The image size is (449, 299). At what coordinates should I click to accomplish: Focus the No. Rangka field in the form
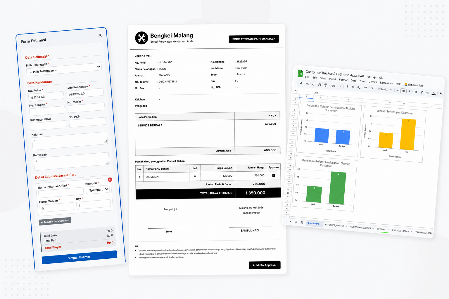(x=47, y=111)
